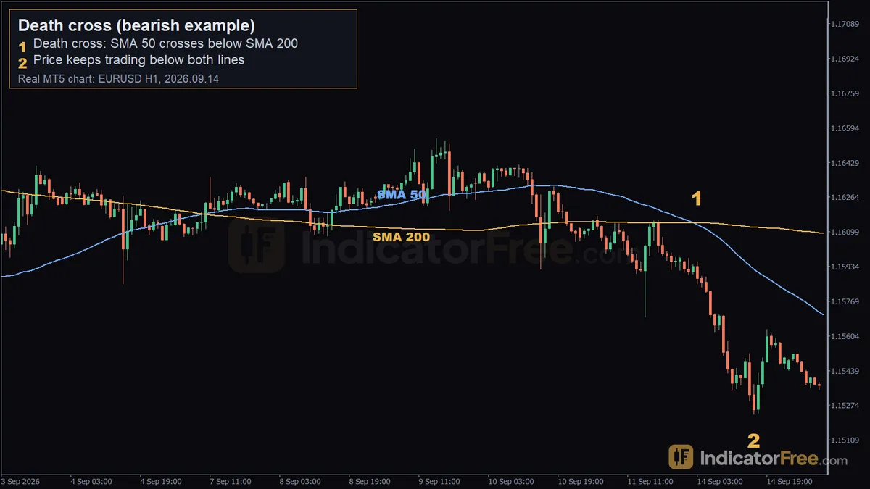Select the 'Death cross (bearish example)' title
Image resolution: width=870 pixels, height=489 pixels.
click(136, 25)
